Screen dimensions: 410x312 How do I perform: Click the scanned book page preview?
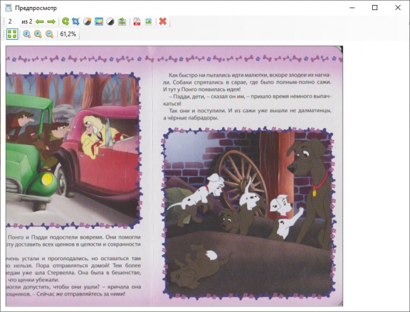click(x=174, y=176)
